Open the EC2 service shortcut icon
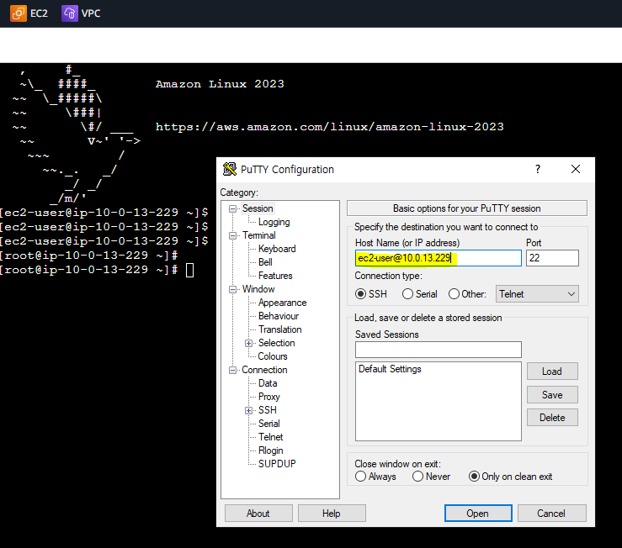Viewport: 622px width, 548px height. pyautogui.click(x=19, y=13)
